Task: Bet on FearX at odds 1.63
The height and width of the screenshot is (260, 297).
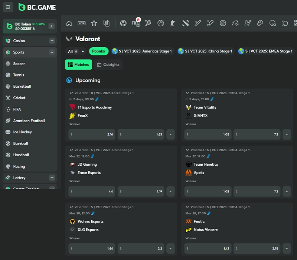Action: 141,134
